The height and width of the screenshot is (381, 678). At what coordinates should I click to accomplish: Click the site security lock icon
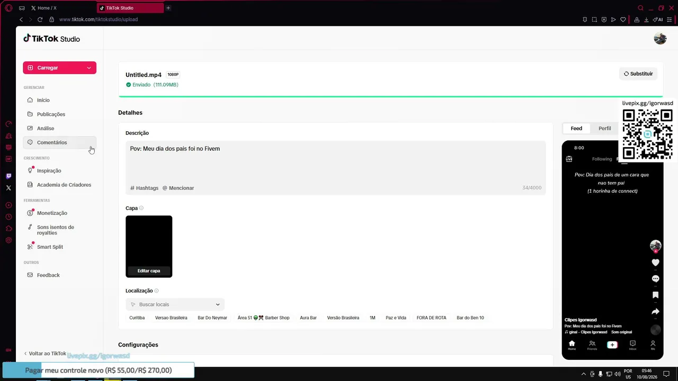51,20
